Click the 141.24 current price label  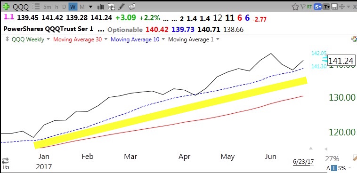click(341, 61)
